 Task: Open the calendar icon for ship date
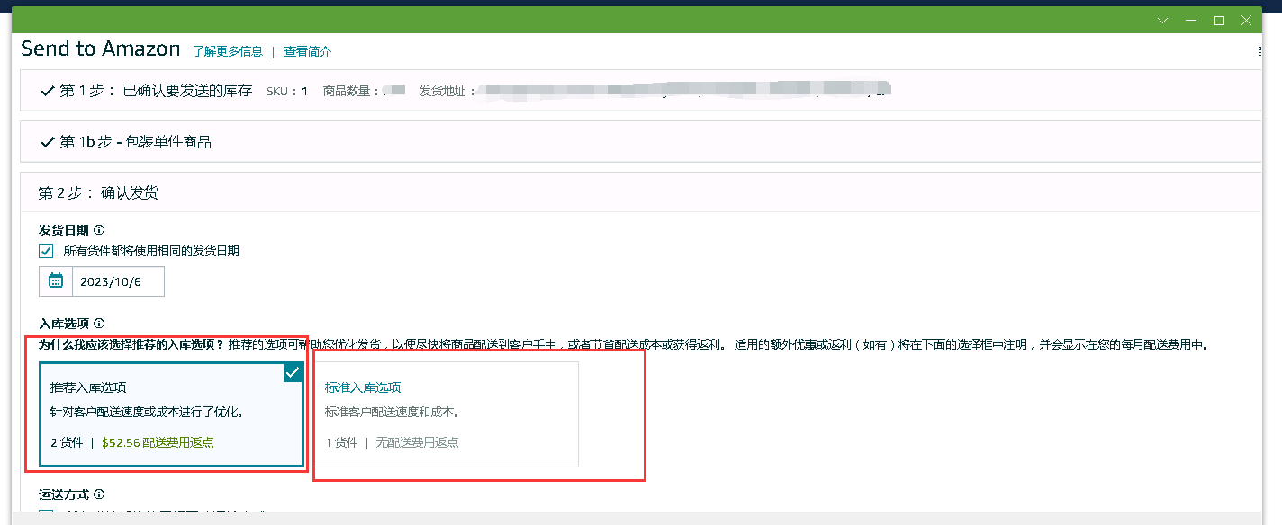[56, 281]
